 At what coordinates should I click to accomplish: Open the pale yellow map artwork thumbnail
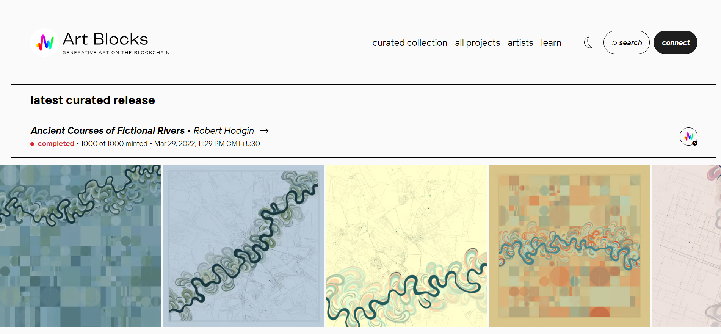coord(406,246)
